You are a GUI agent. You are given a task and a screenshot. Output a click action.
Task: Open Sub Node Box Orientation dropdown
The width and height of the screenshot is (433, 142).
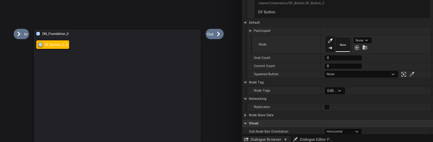click(343, 132)
